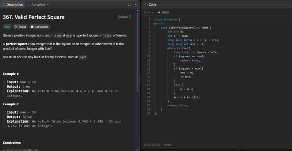Viewport: 292px width, 151px height.
Task: Open the Accepted submission tab
Action: pos(38,4)
